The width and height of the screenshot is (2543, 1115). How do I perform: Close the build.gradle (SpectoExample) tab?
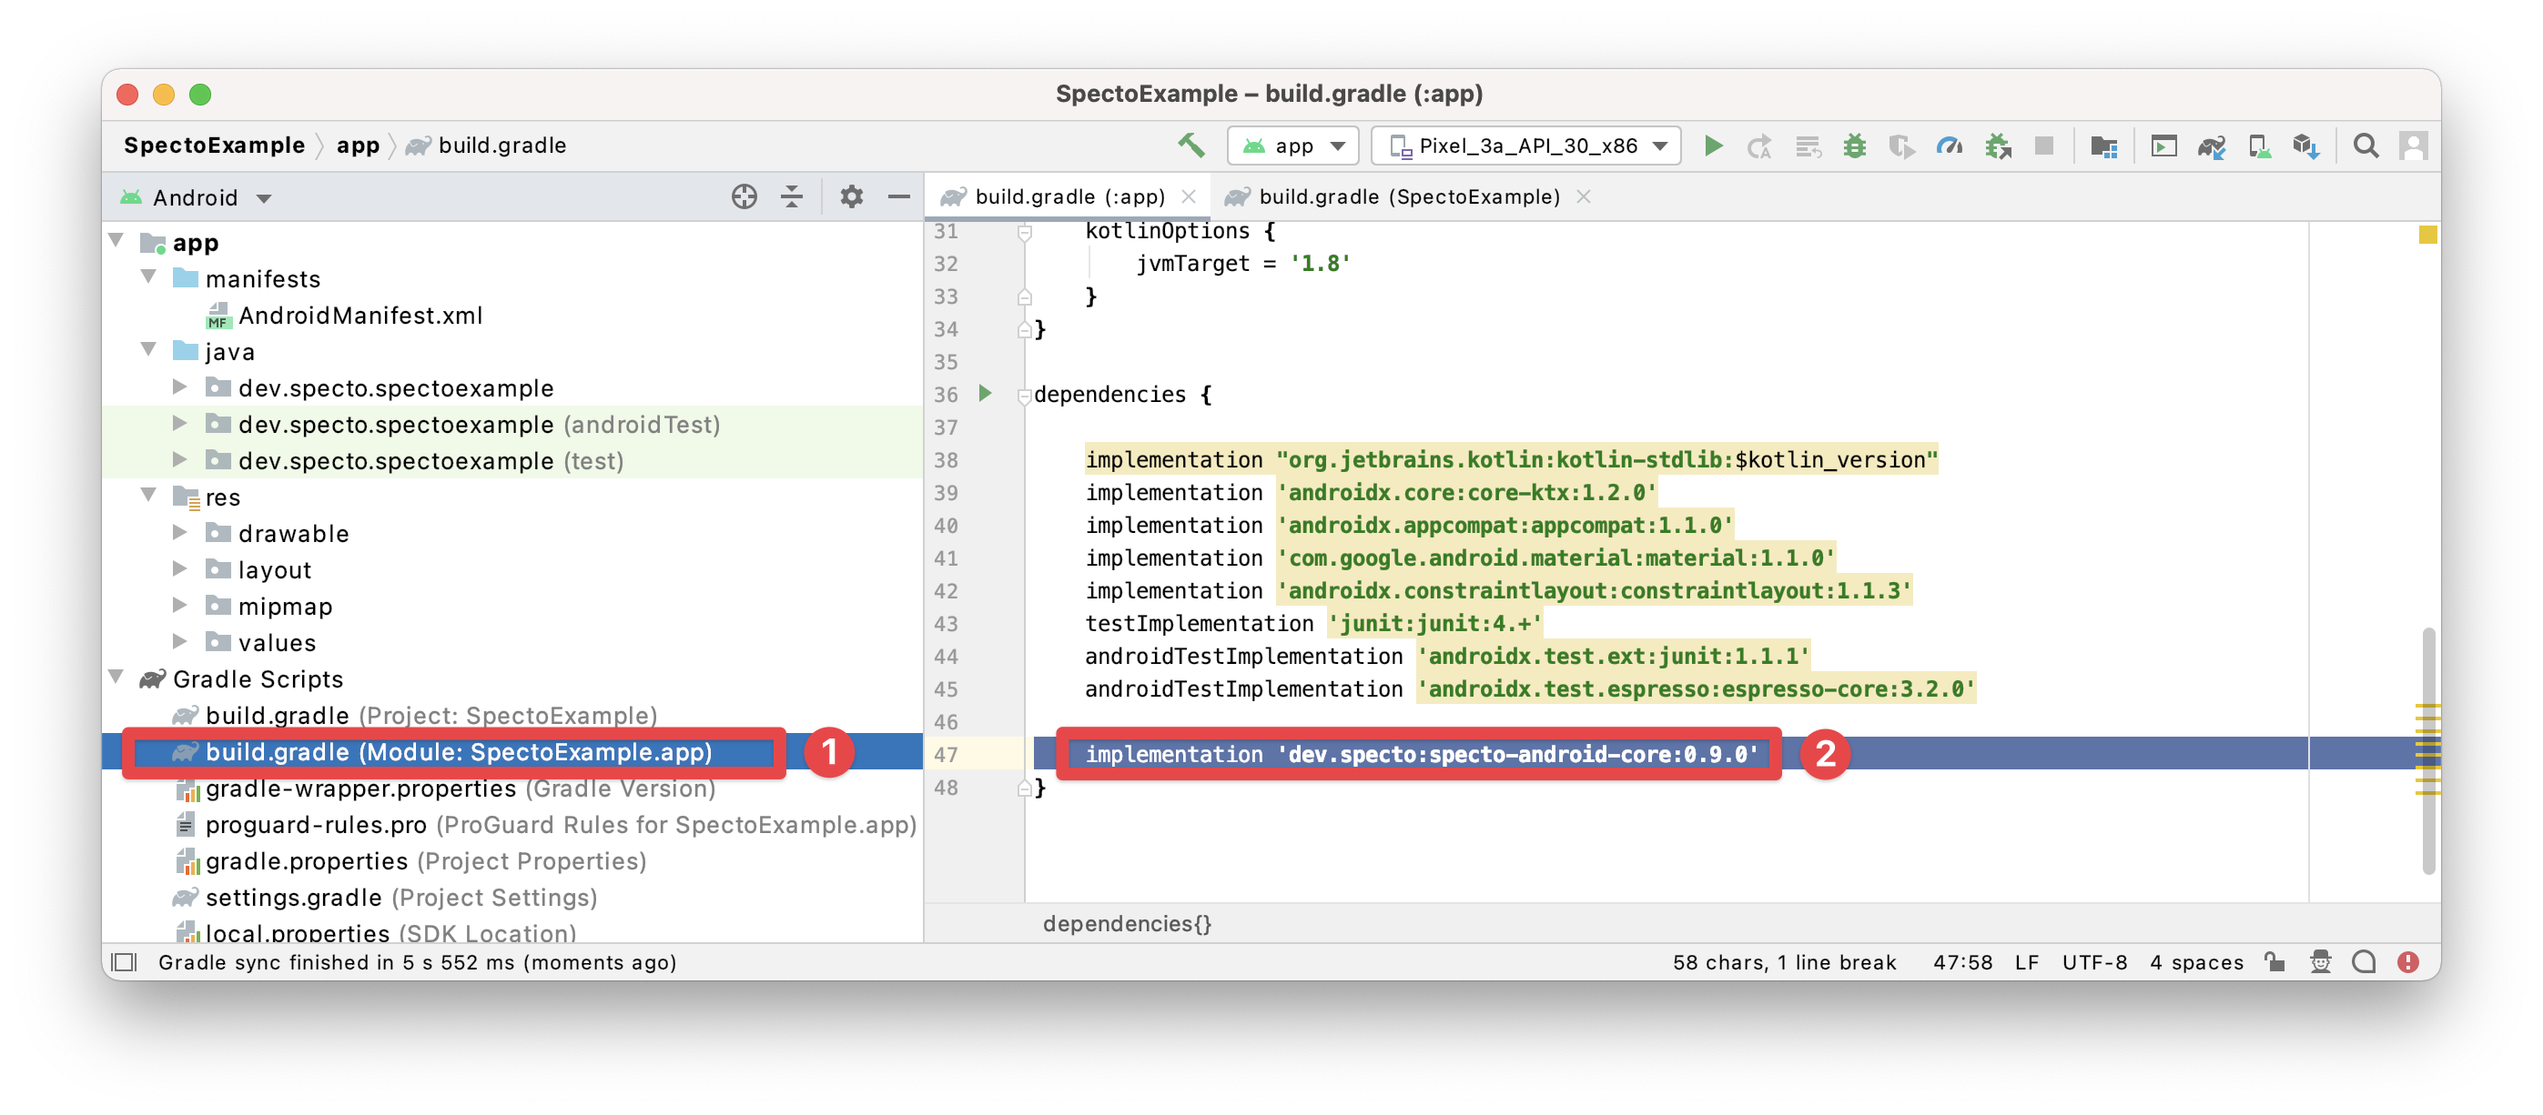[1584, 196]
